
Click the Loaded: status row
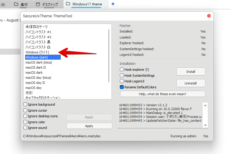pyautogui.click(x=162, y=37)
